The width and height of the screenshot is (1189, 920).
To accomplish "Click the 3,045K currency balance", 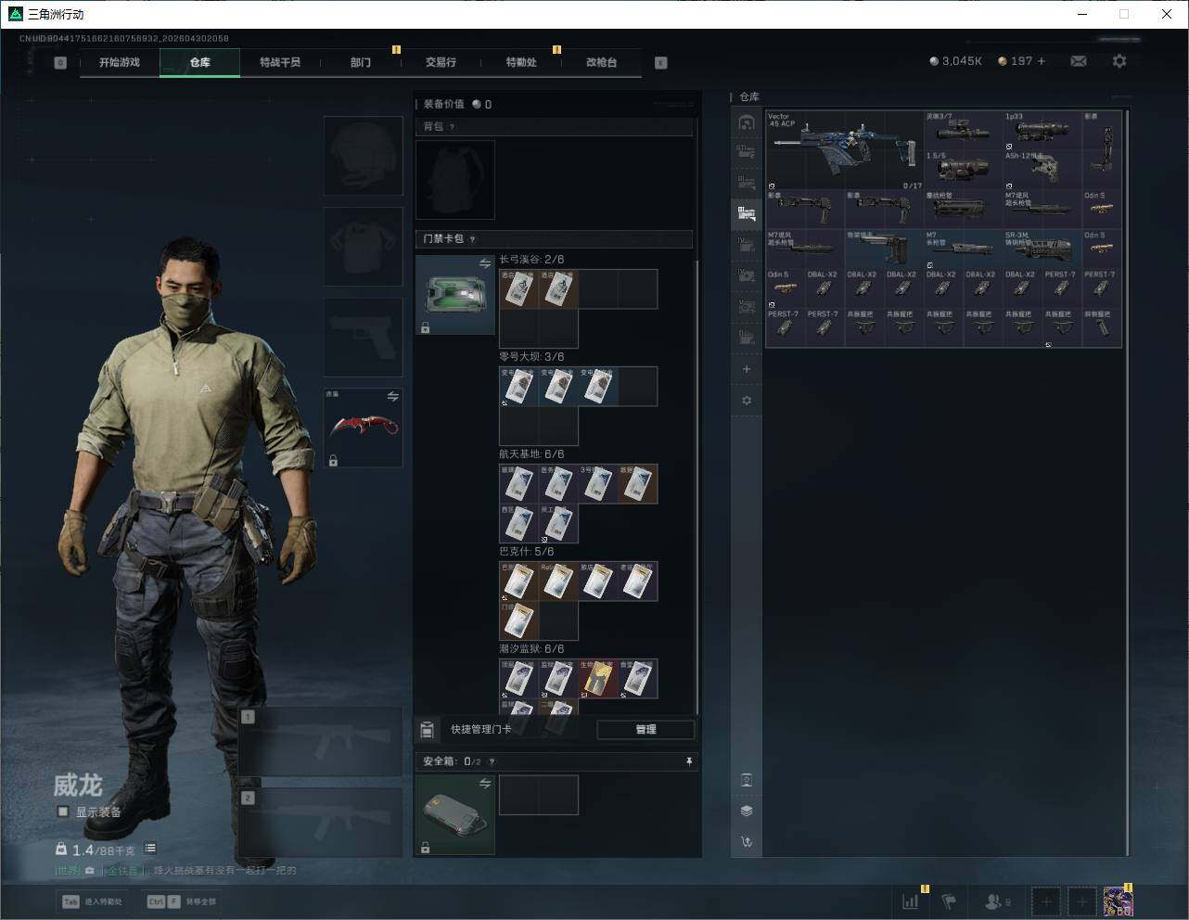I will pos(955,61).
